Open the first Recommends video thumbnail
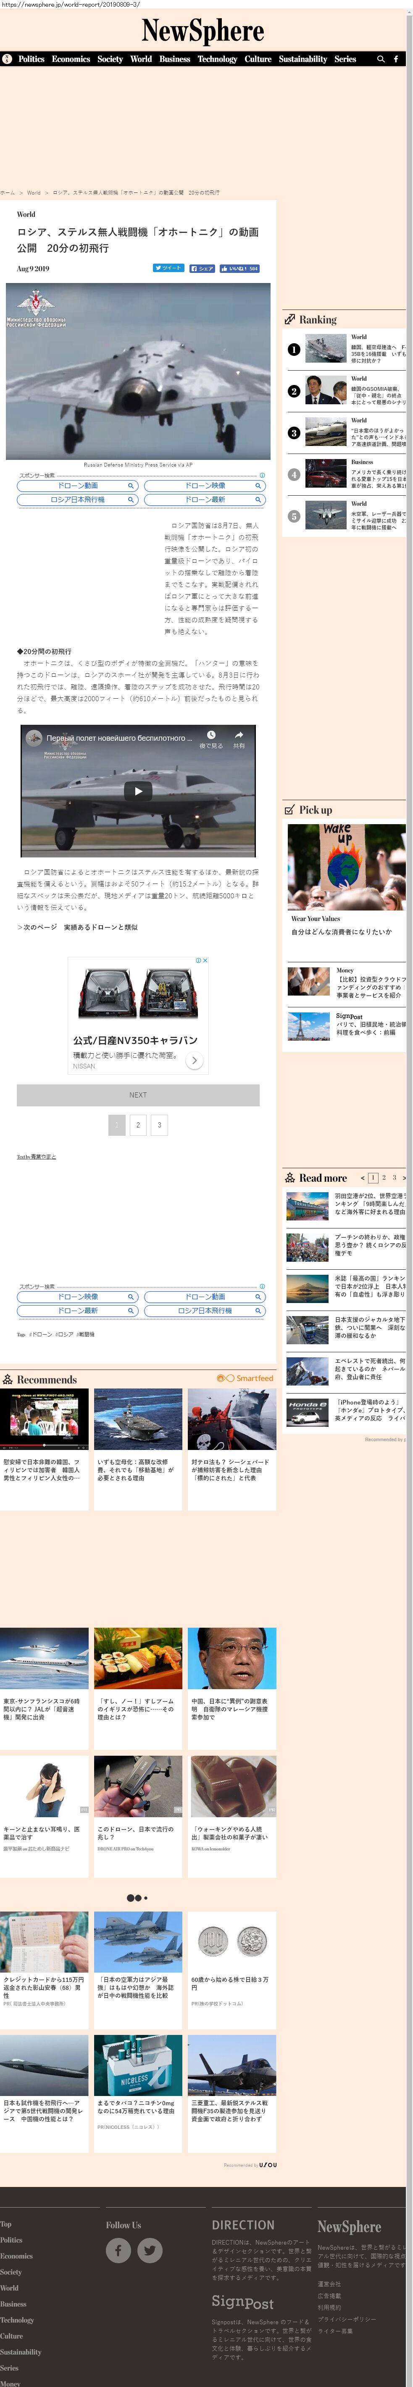The height and width of the screenshot is (2387, 413). [45, 1419]
